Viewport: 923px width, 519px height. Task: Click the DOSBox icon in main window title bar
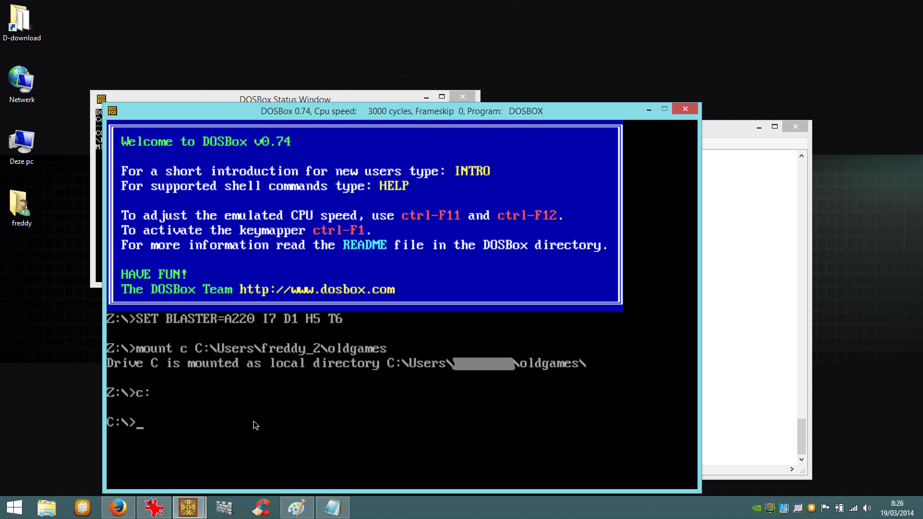click(112, 111)
